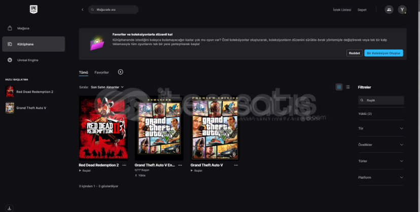This screenshot has width=420, height=212.
Task: Click the Unreal Engine logo icon
Action: point(10,60)
